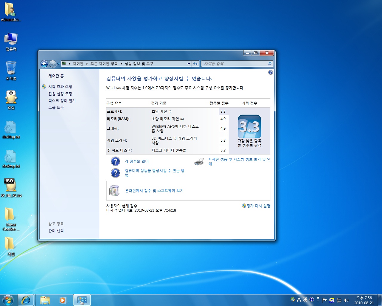This screenshot has width=382, height=306.
Task: Click the 3.3 base score badge
Action: (249, 127)
